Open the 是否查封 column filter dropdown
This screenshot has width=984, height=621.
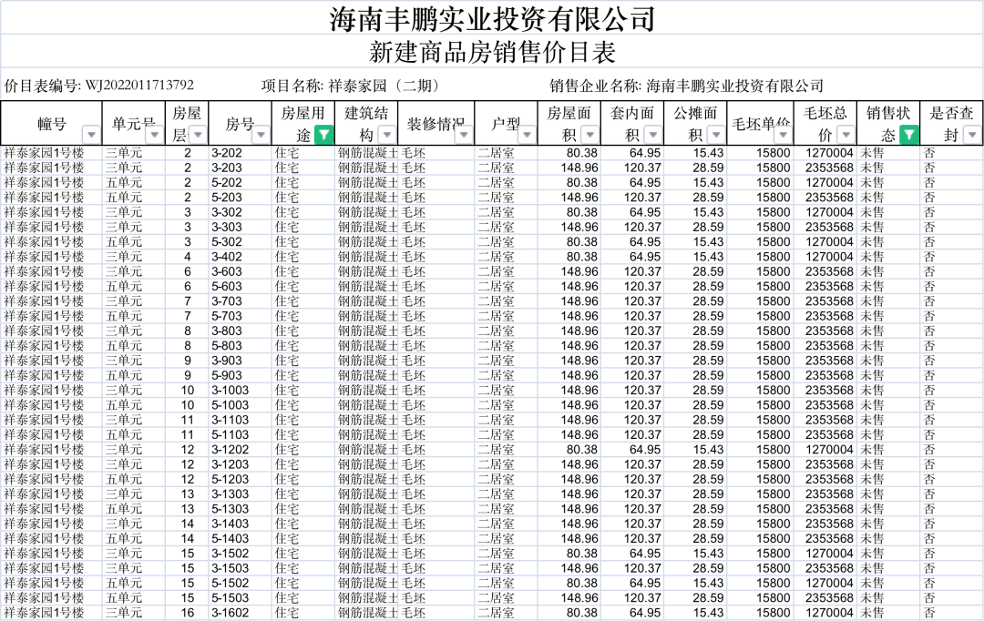972,135
